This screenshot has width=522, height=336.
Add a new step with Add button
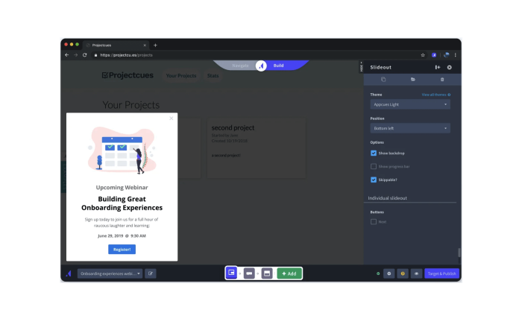[289, 273]
